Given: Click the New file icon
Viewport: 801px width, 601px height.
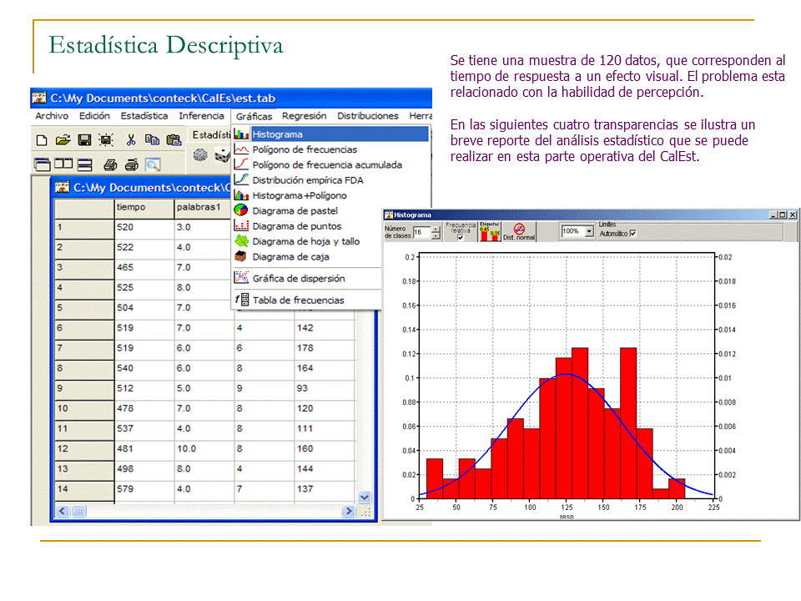Looking at the screenshot, I should (x=42, y=139).
